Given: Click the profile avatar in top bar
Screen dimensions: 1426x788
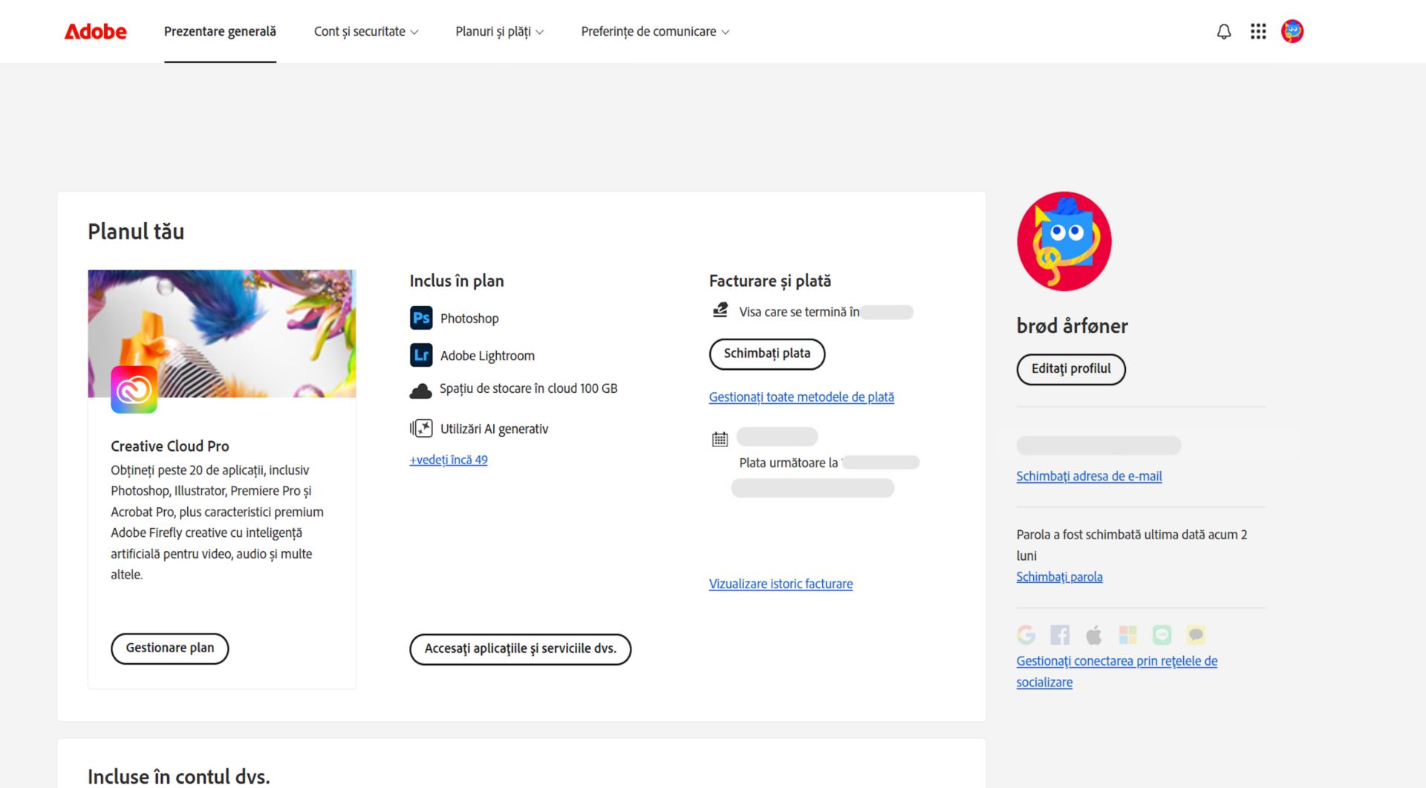Looking at the screenshot, I should coord(1292,31).
